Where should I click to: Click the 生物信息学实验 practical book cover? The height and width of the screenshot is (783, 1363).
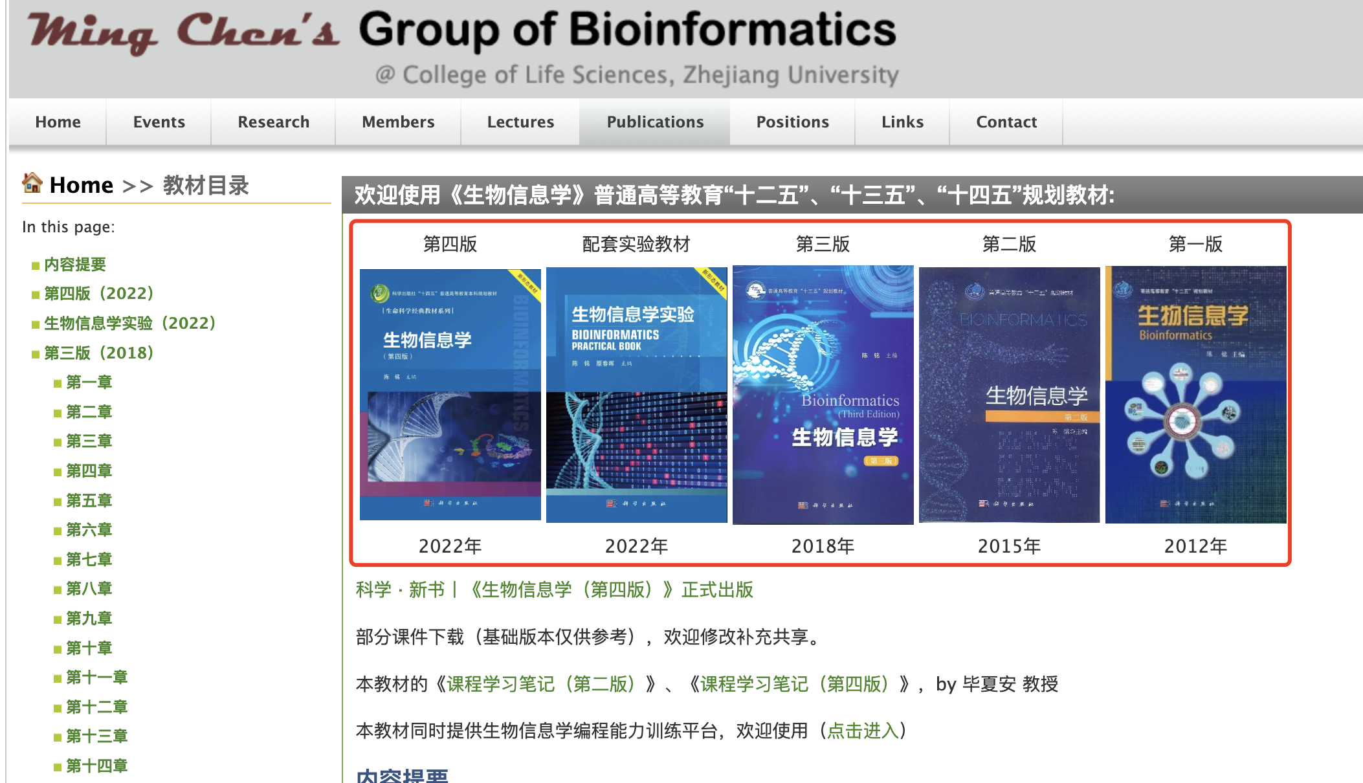pos(637,395)
